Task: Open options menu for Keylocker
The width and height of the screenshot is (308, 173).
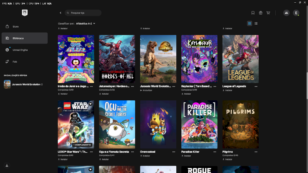Action: coord(215,86)
